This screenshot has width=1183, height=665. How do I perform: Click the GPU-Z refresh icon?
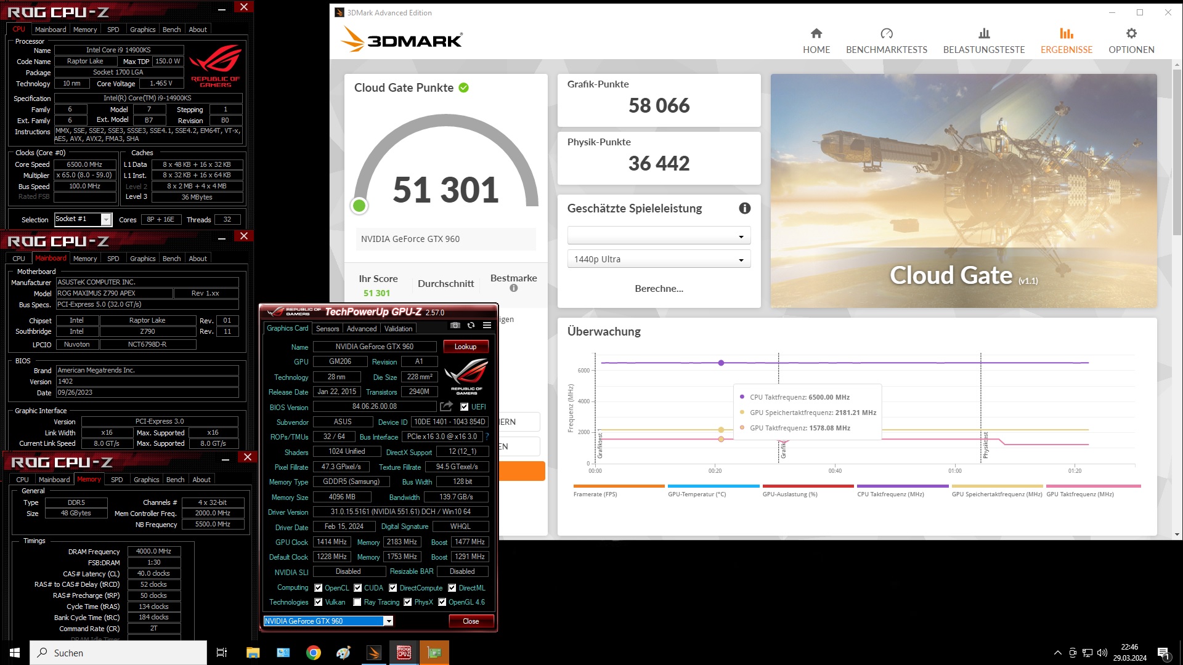pyautogui.click(x=471, y=325)
